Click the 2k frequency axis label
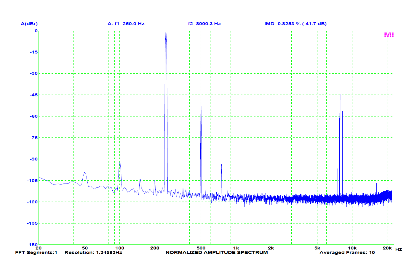This screenshot has height=269, width=417. coord(271,248)
